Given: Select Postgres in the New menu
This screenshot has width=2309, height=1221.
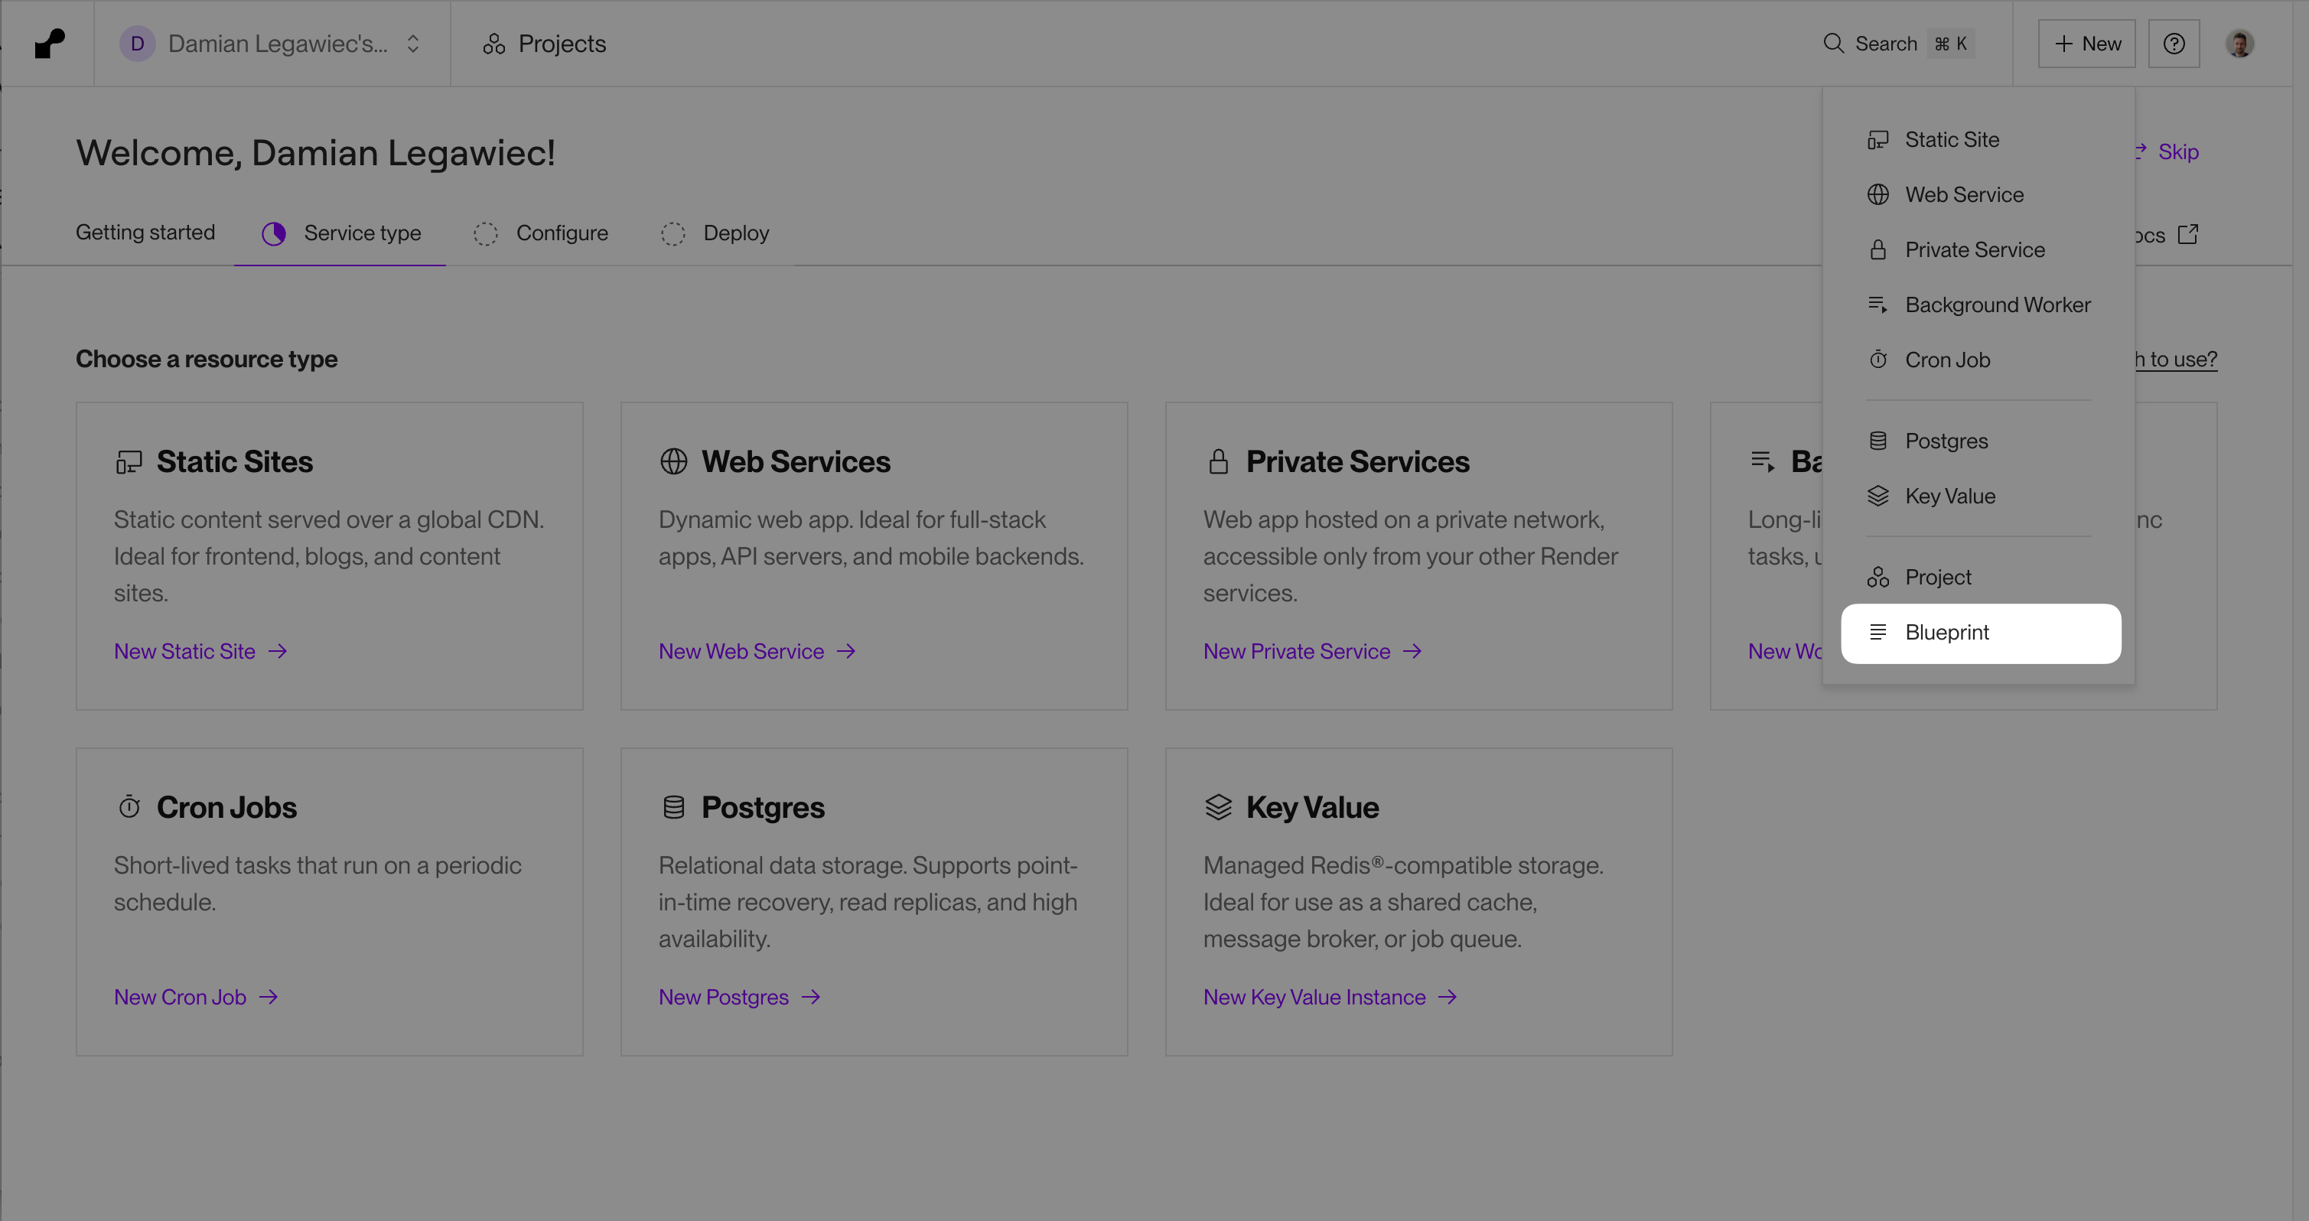Looking at the screenshot, I should [x=1946, y=441].
